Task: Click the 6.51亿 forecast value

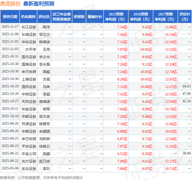Action: coord(122,154)
